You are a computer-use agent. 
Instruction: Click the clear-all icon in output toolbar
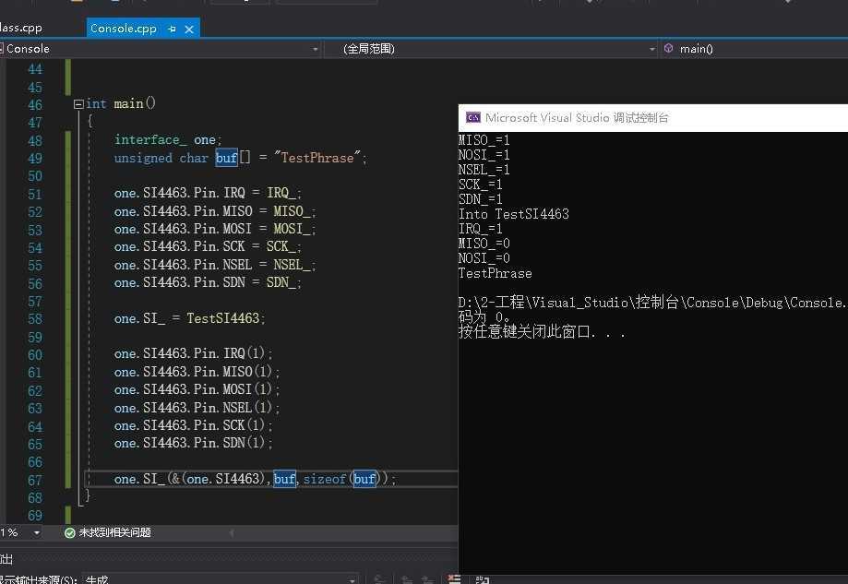click(x=455, y=579)
